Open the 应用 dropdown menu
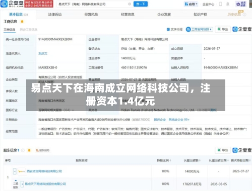 click(191, 4)
